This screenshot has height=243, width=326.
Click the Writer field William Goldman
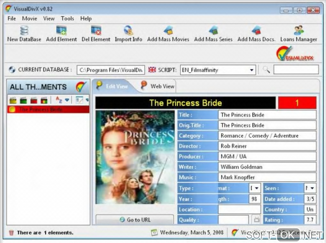point(267,167)
